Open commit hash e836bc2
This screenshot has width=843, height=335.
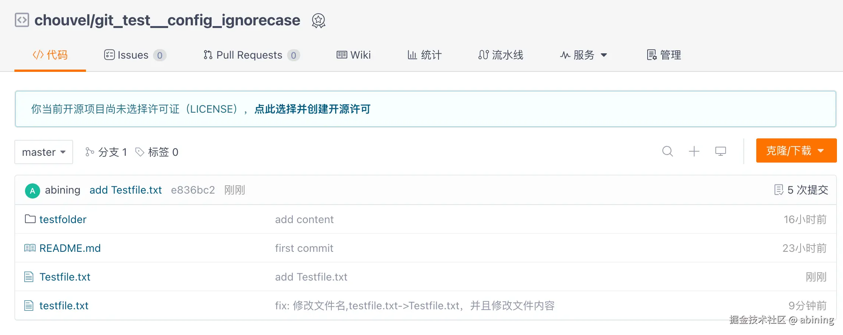tap(193, 190)
